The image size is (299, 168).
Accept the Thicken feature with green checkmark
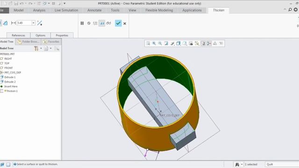[x=118, y=23]
